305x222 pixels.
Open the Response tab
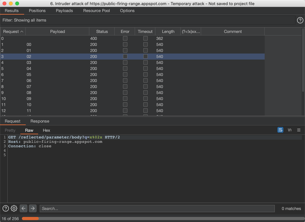(40, 121)
